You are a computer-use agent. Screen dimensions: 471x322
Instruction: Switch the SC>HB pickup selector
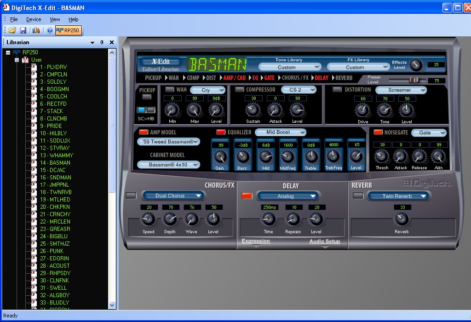click(x=146, y=110)
